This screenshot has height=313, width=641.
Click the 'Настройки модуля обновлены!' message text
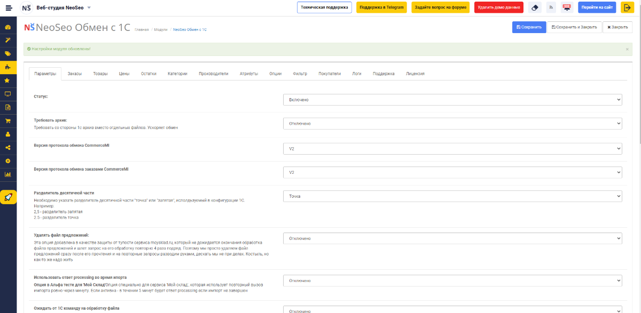click(x=61, y=49)
